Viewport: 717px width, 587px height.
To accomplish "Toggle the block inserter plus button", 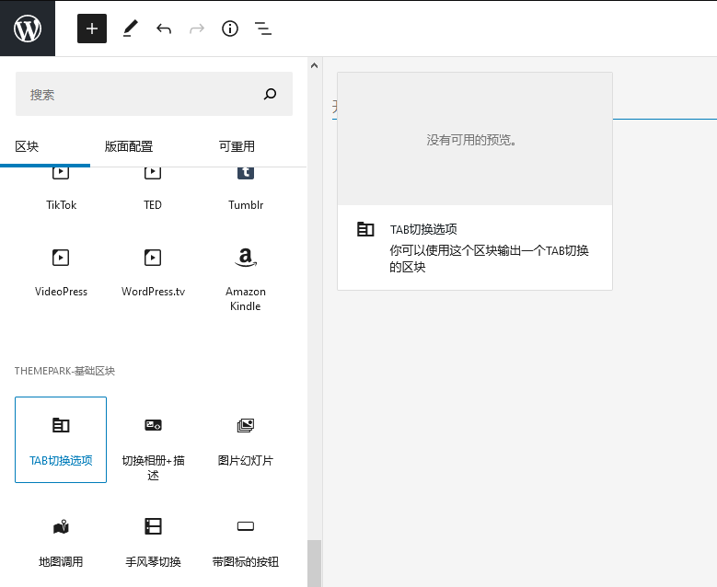I will 92,29.
